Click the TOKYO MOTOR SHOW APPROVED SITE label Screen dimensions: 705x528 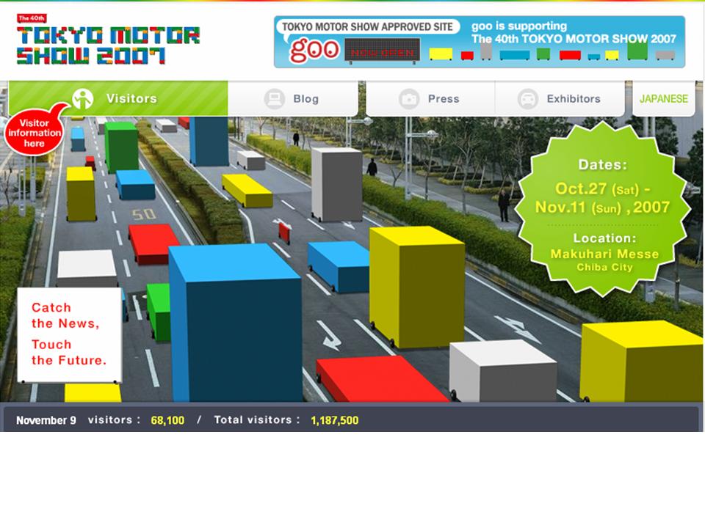(367, 27)
